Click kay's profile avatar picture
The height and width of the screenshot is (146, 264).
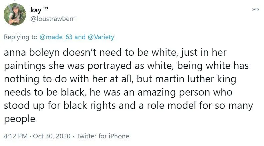click(x=15, y=14)
